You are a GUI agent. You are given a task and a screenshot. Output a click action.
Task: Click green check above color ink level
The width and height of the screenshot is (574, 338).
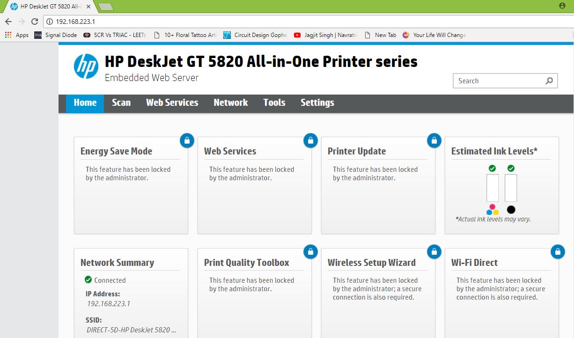(x=492, y=168)
